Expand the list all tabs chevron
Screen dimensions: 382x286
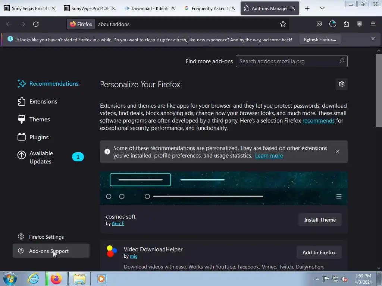click(x=322, y=8)
